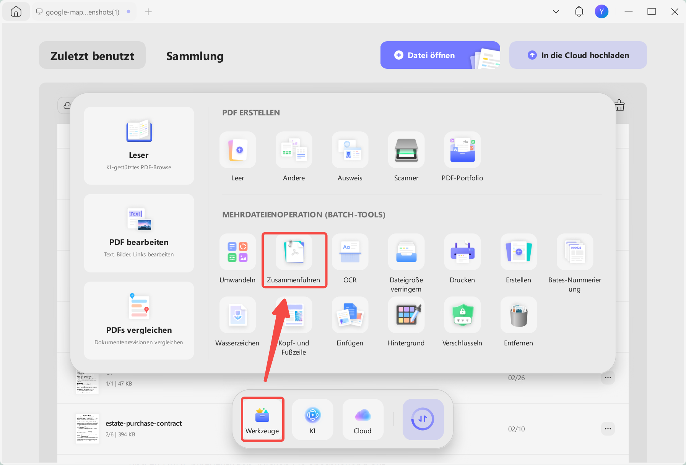Screen dimensions: 686x465
Task: Open the Bates-Nummerierung tool
Action: pos(575,252)
